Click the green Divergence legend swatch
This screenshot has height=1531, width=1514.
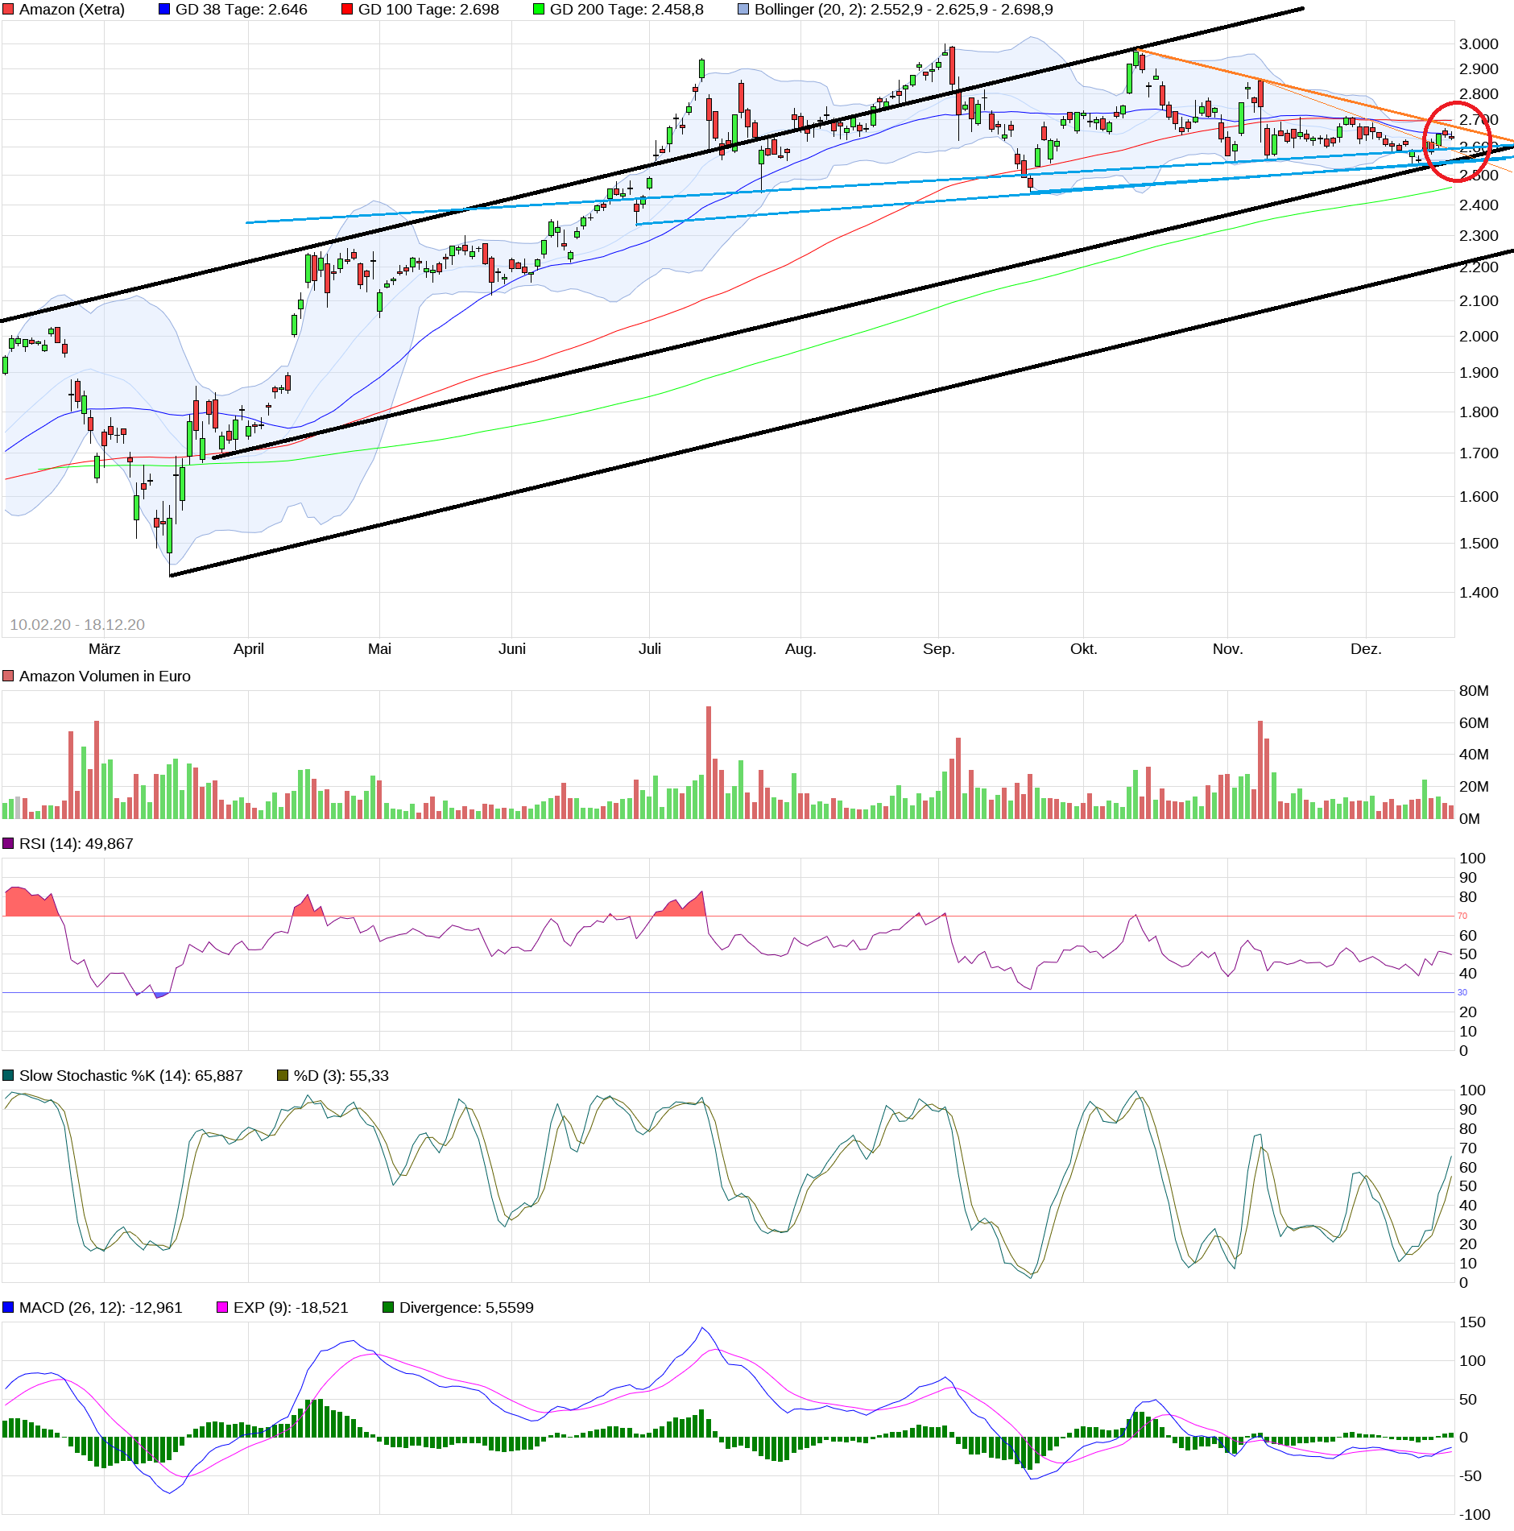coord(388,1307)
